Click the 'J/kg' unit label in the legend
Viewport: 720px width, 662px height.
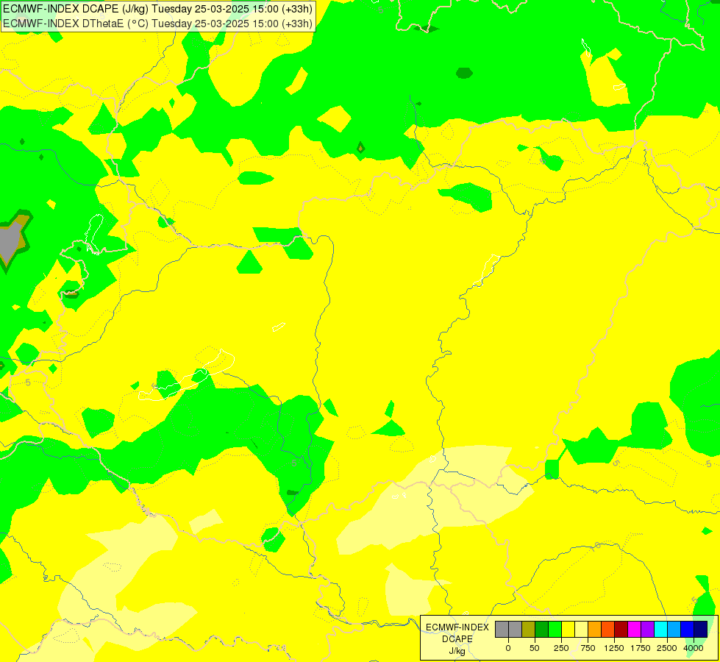(457, 651)
